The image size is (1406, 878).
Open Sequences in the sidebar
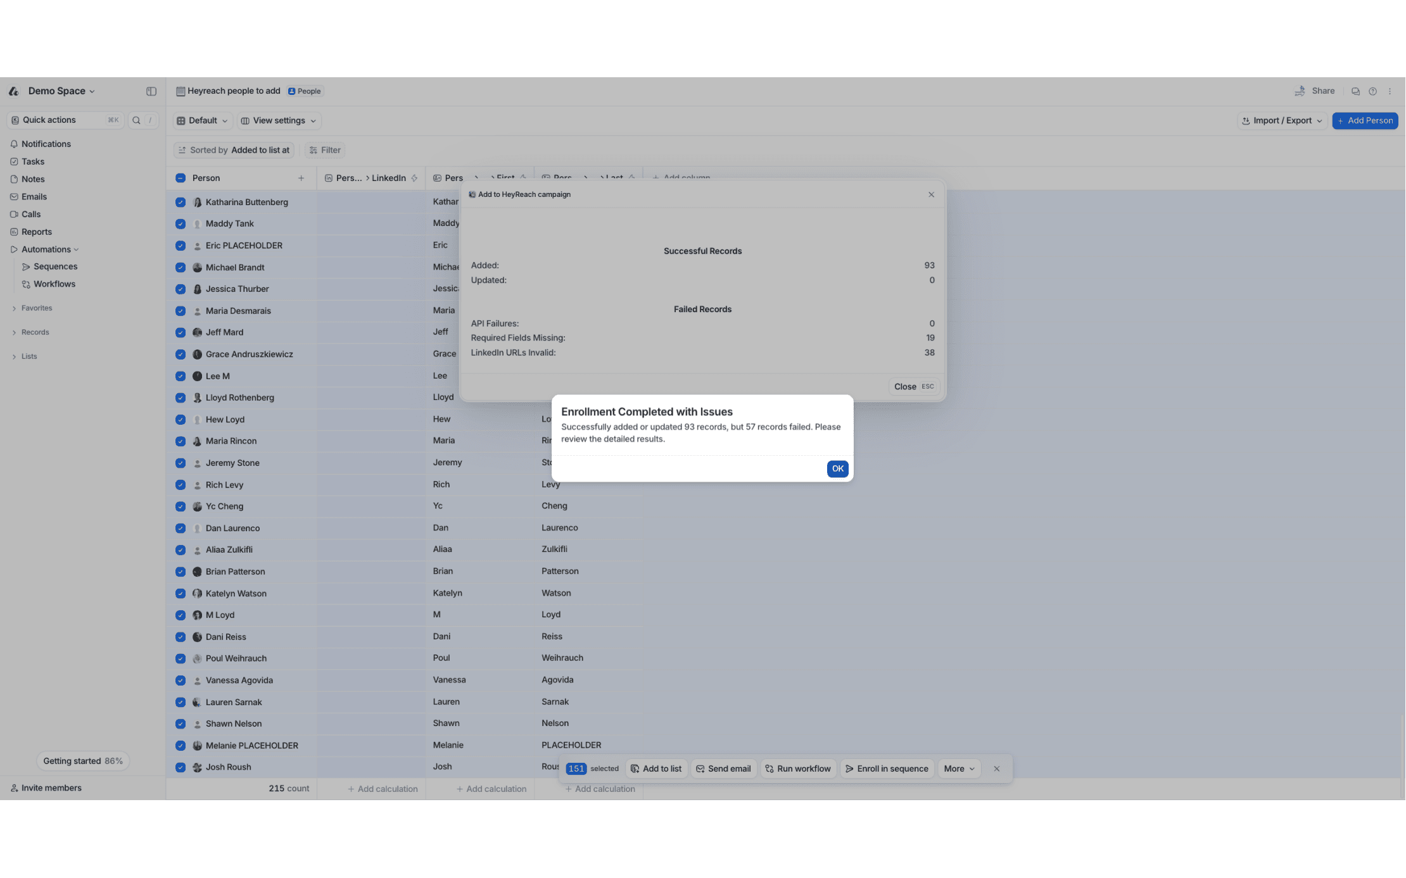click(x=55, y=267)
